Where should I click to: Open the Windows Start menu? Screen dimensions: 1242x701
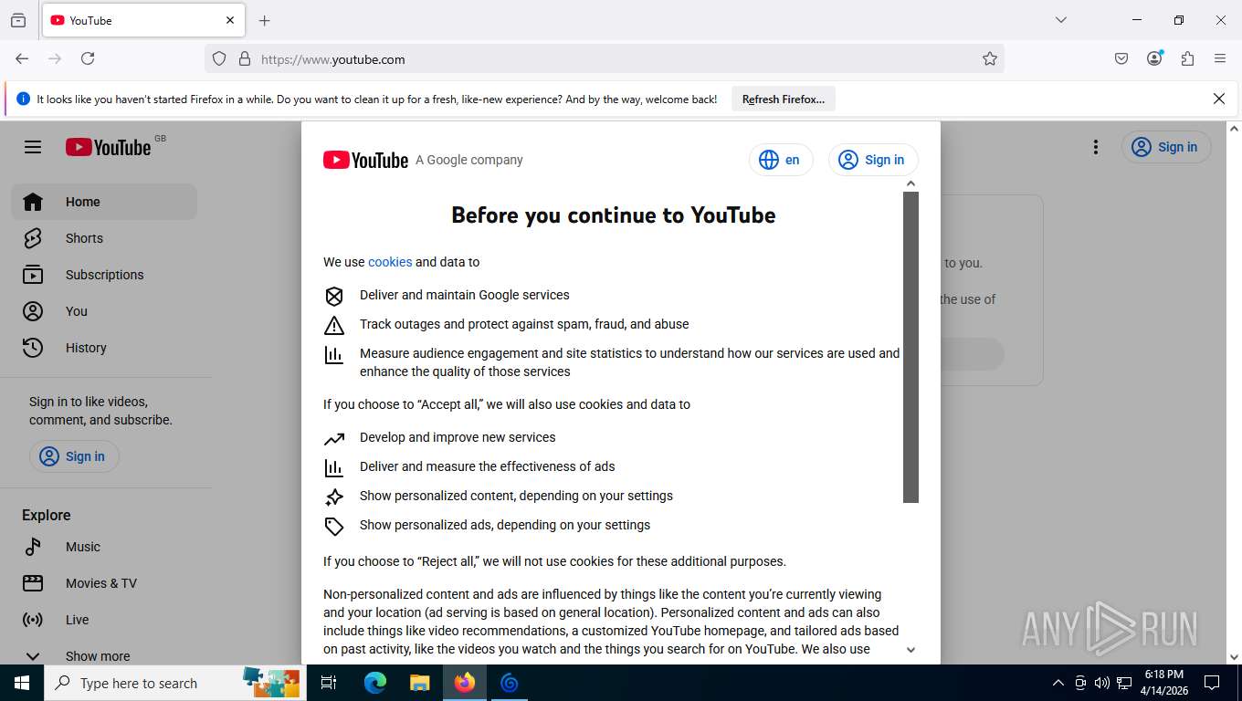click(22, 683)
